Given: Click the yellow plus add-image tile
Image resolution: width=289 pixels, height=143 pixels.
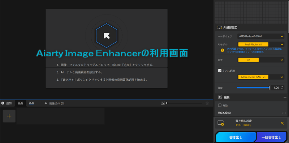Looking at the screenshot, I should (9, 116).
